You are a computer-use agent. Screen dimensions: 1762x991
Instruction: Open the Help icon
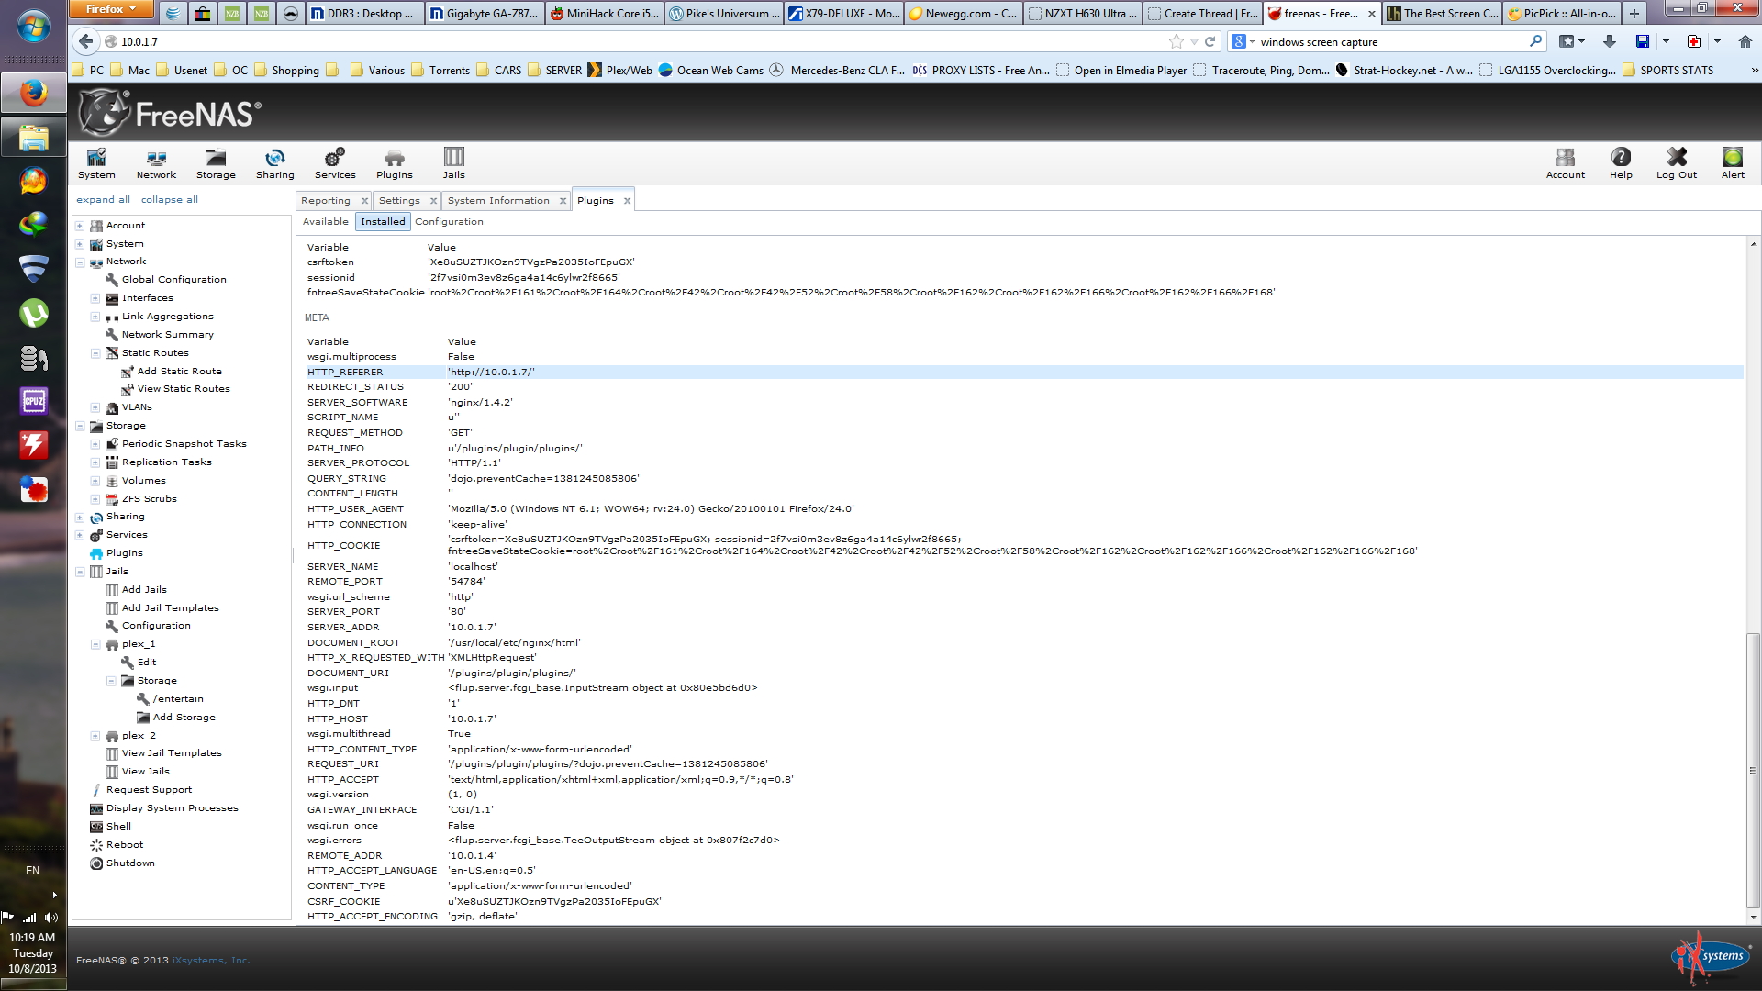(x=1621, y=163)
